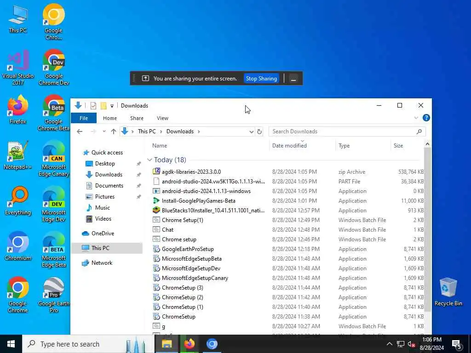Switch to the View ribbon tab

[x=162, y=118]
